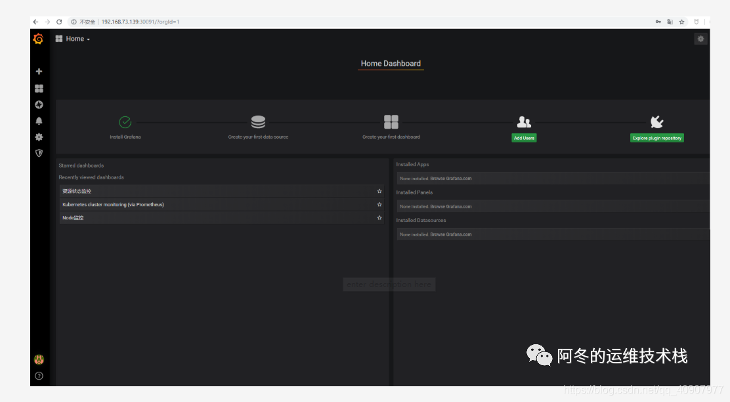Click the Home Dashboard title
The image size is (730, 402).
pyautogui.click(x=391, y=63)
